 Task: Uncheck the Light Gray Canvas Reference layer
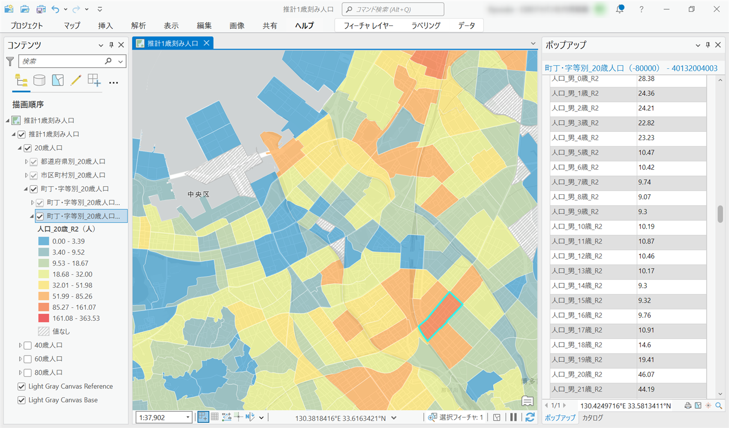pyautogui.click(x=21, y=386)
